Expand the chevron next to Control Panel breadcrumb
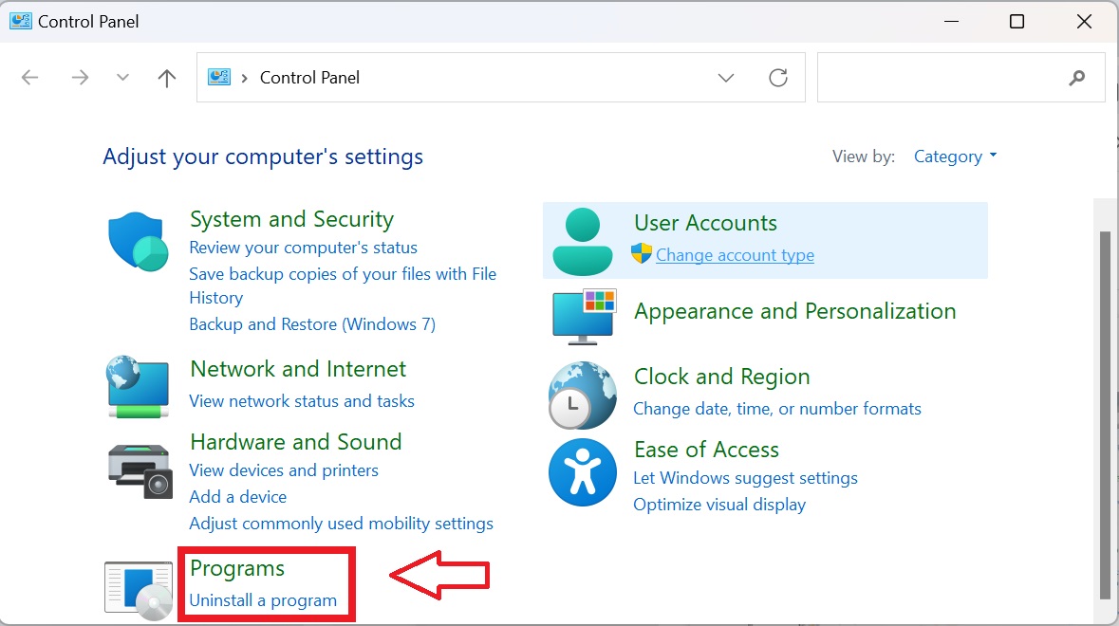The height and width of the screenshot is (626, 1119). coord(245,78)
